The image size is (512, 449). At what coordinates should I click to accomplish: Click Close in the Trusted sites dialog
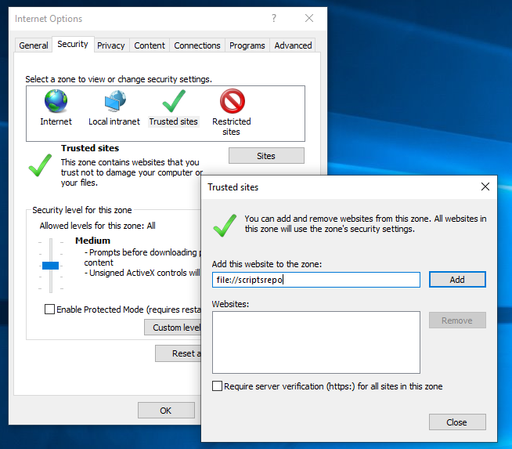coord(457,422)
